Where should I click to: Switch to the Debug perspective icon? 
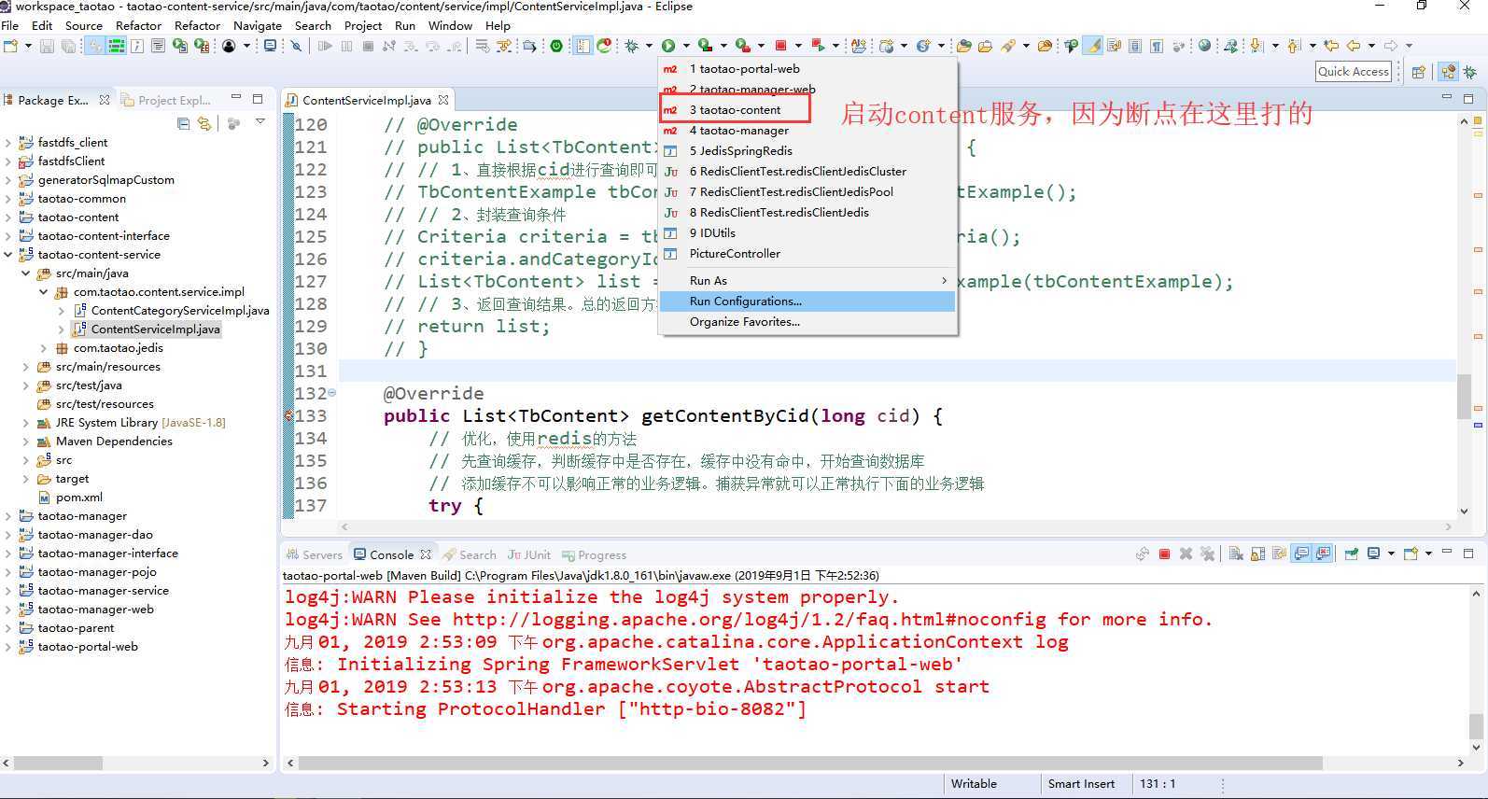click(1472, 72)
